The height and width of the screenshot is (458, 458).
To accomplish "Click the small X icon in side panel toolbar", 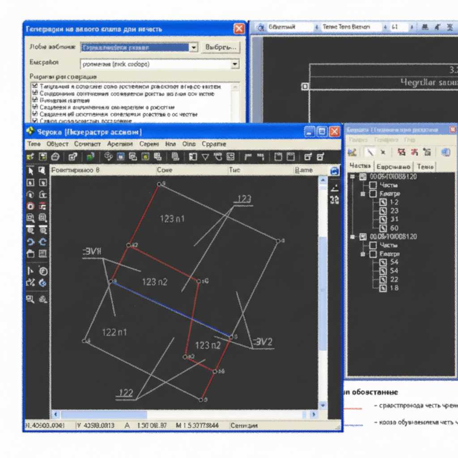I will (383, 152).
